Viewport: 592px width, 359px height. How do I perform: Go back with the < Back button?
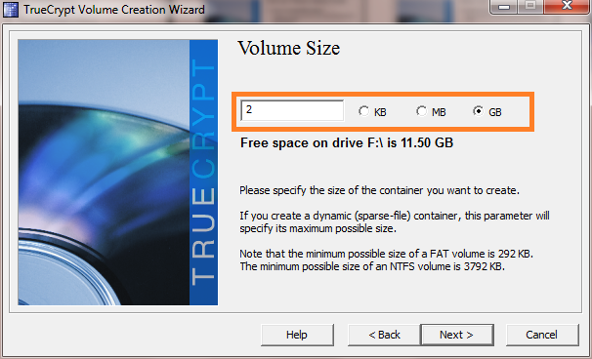[x=384, y=335]
